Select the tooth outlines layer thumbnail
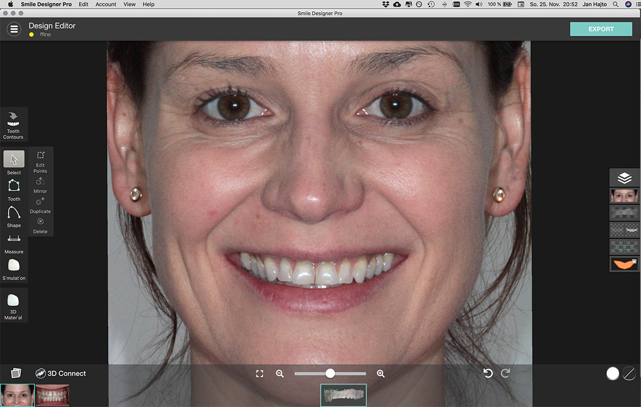The height and width of the screenshot is (407, 641). coord(624,229)
